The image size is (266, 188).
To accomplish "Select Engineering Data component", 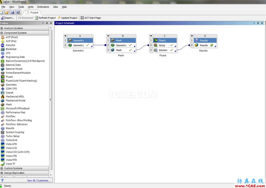I will tap(15, 57).
